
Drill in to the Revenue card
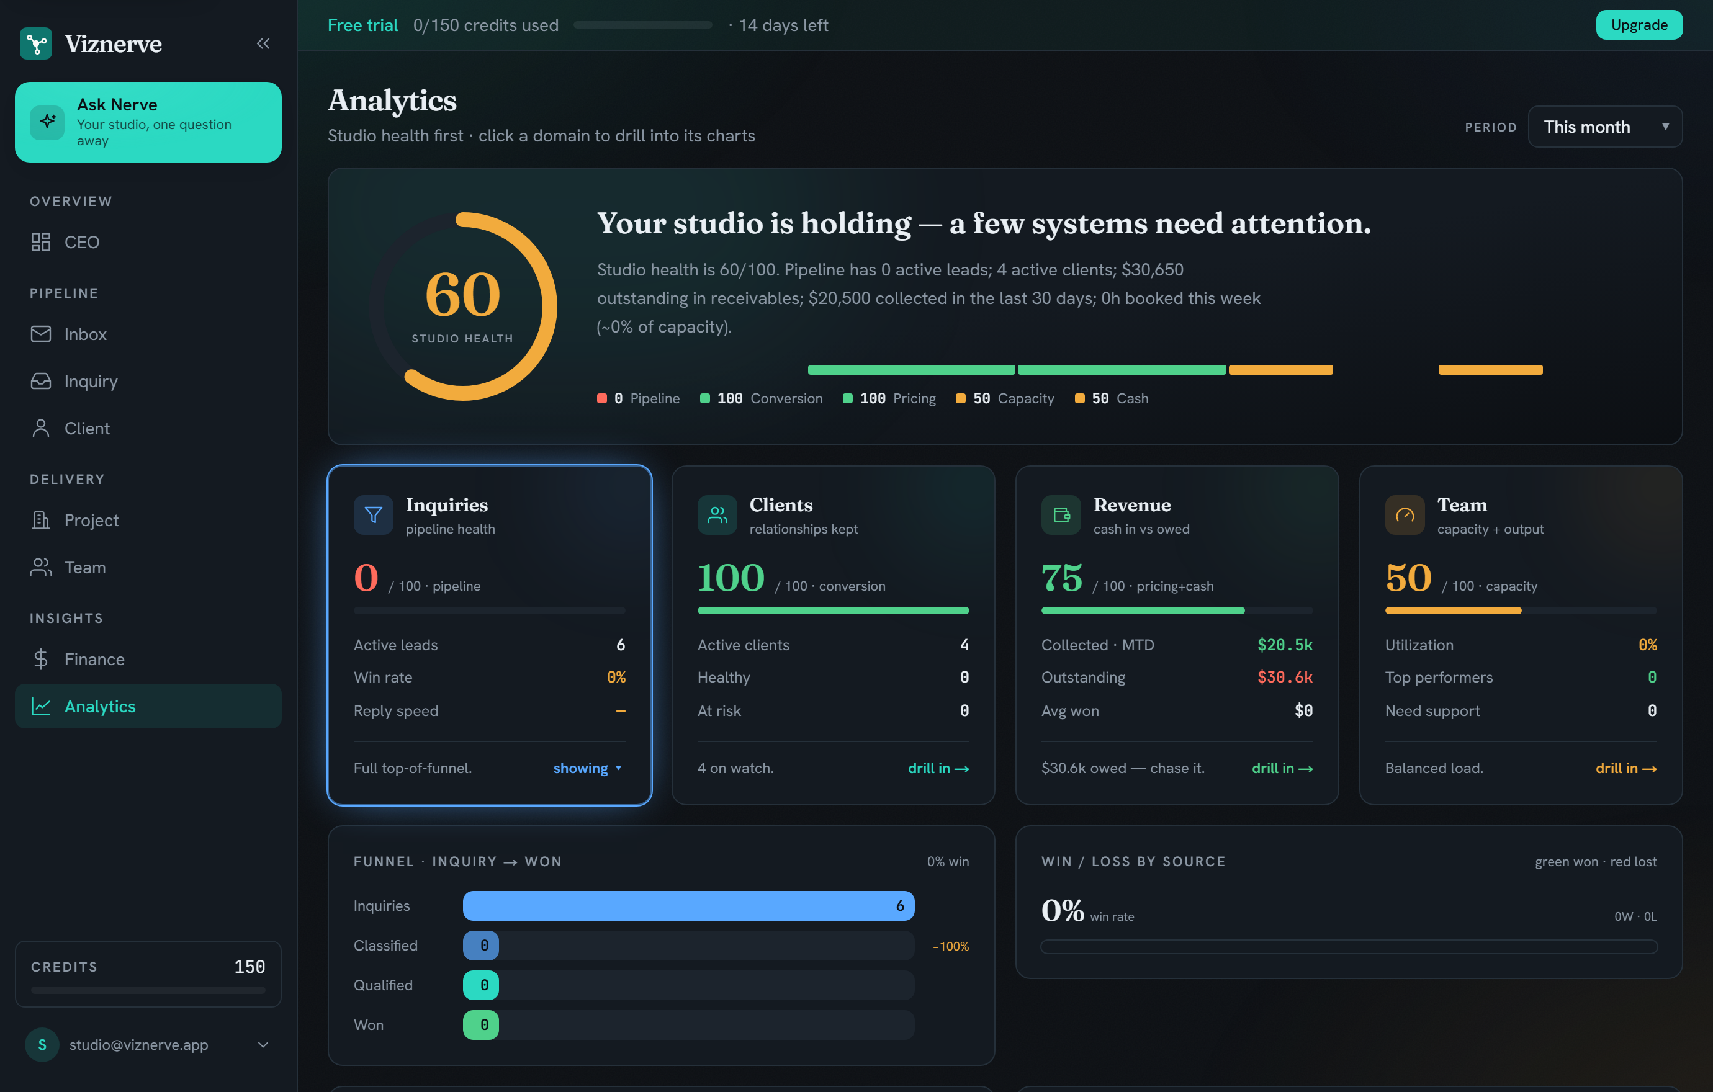(1282, 768)
